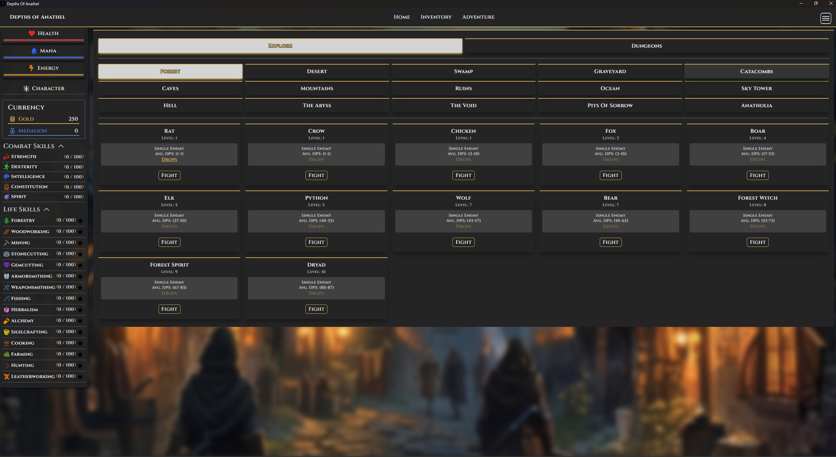Screen dimensions: 836x457
Task: Toggle the Farming favorite star
Action: pyautogui.click(x=81, y=354)
